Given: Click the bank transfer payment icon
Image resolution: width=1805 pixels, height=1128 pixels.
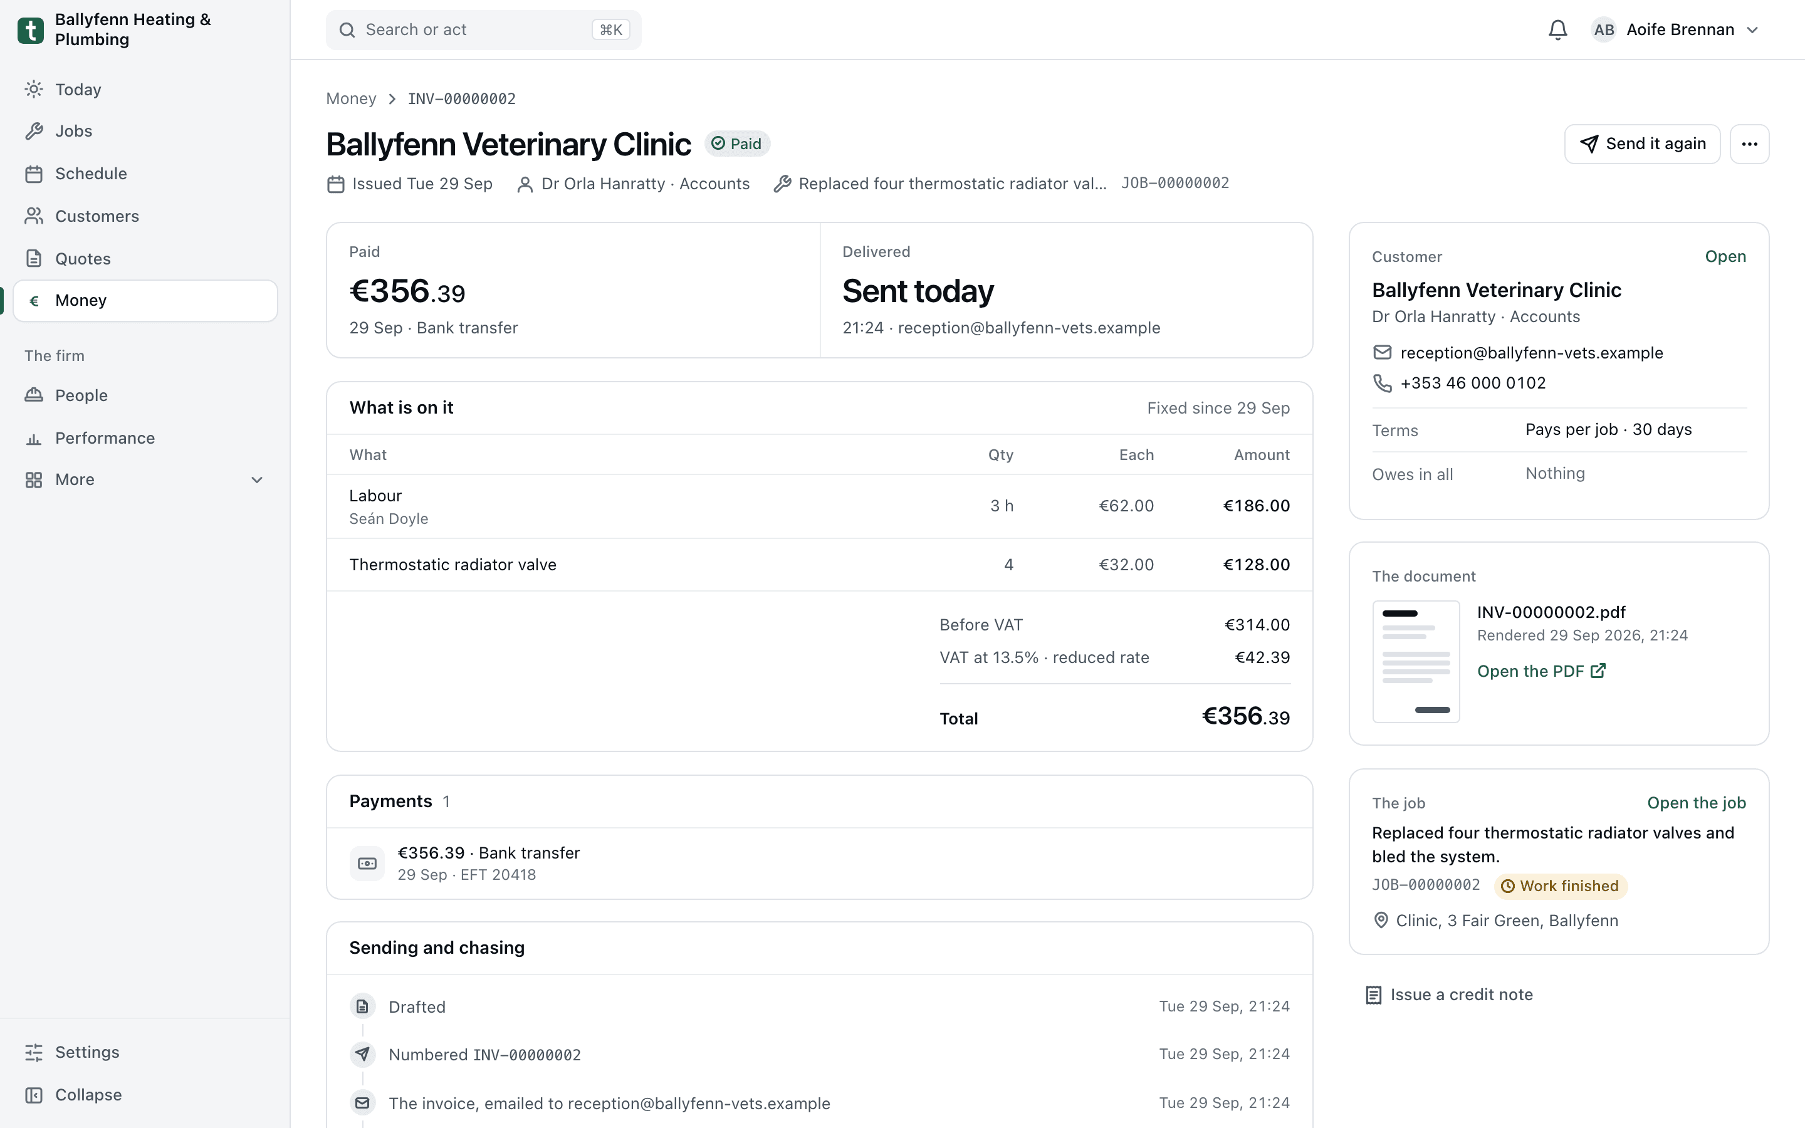Looking at the screenshot, I should (x=367, y=863).
